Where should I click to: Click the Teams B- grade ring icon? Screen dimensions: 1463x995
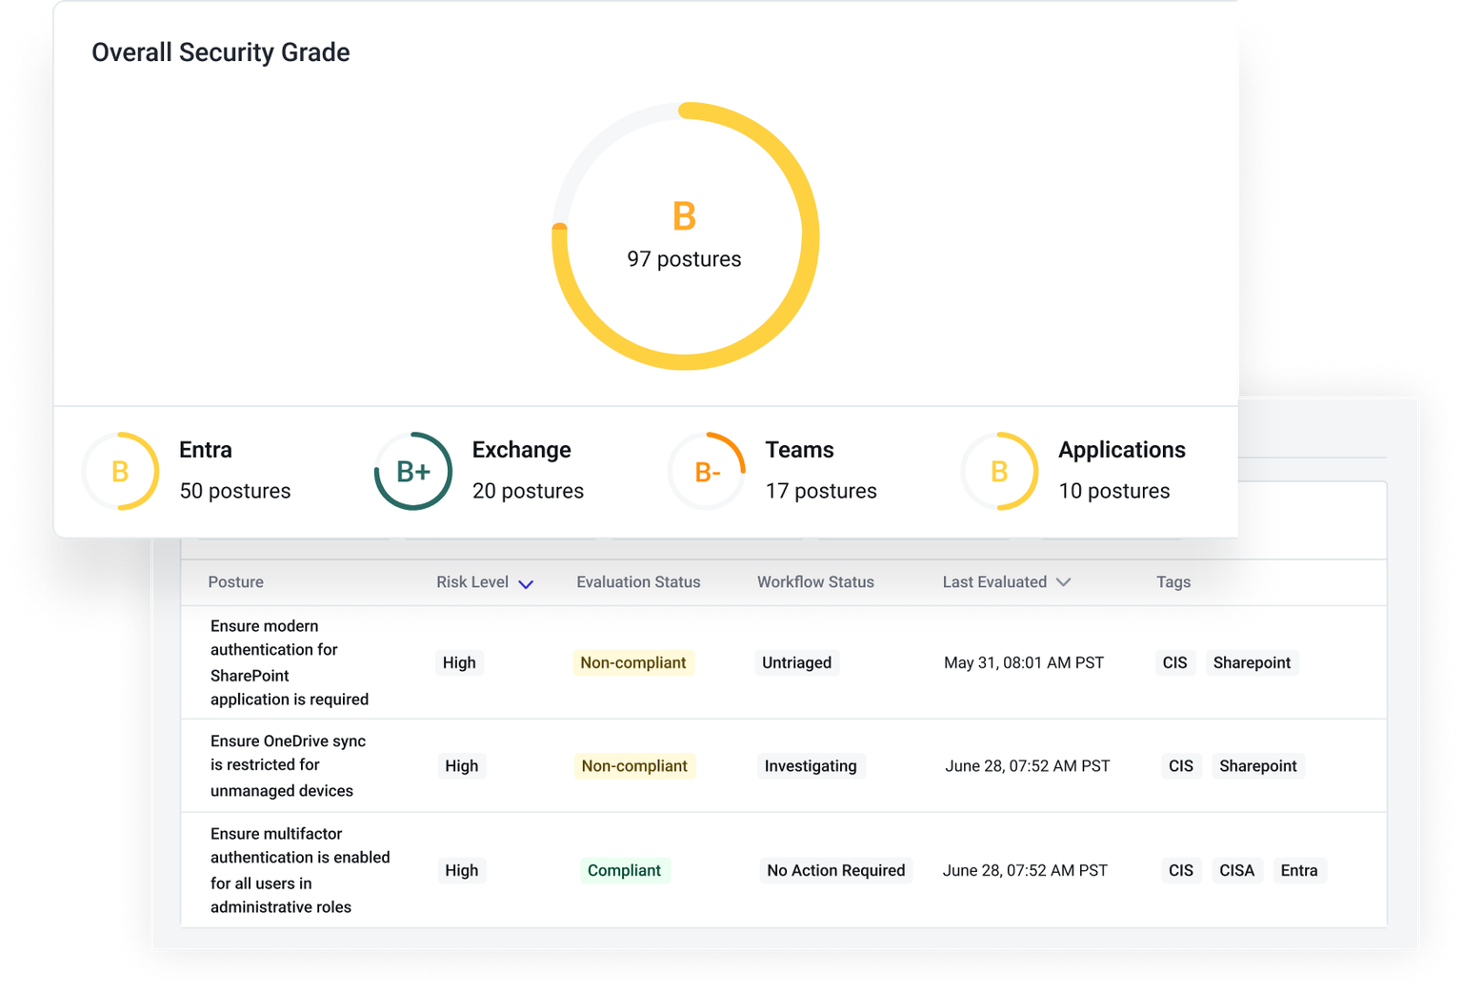707,471
